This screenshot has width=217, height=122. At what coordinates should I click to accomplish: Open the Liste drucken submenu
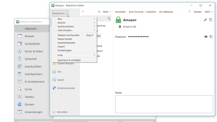click(x=75, y=30)
